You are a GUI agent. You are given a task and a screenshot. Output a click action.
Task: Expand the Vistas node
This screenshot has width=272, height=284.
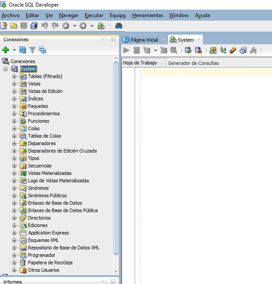coord(14,84)
